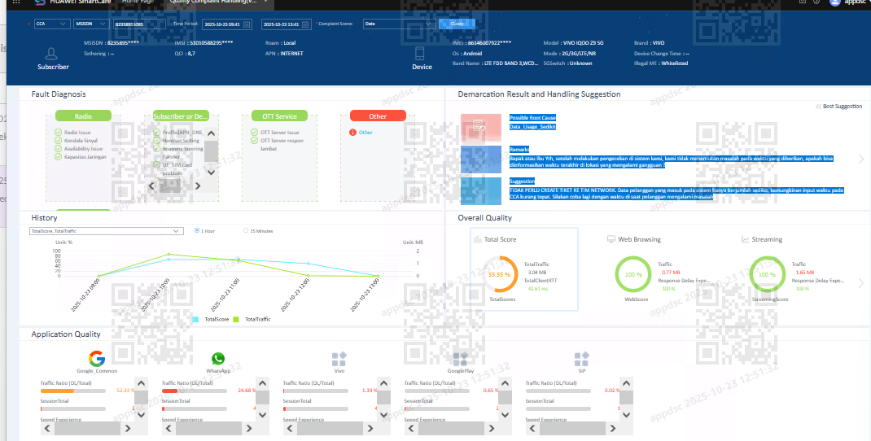Click the appdsc user avatar icon
871x441 pixels.
pyautogui.click(x=835, y=2)
